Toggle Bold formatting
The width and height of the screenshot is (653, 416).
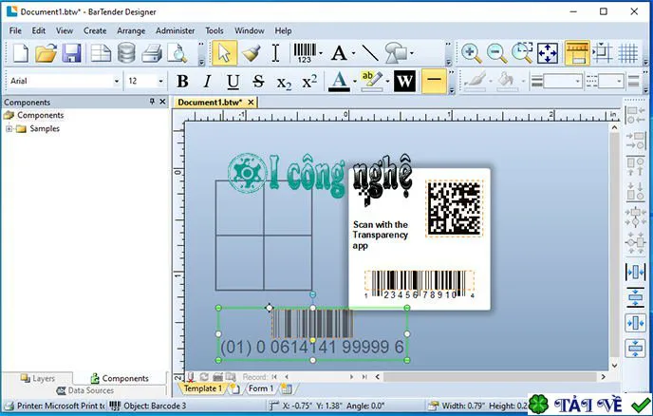tap(182, 81)
